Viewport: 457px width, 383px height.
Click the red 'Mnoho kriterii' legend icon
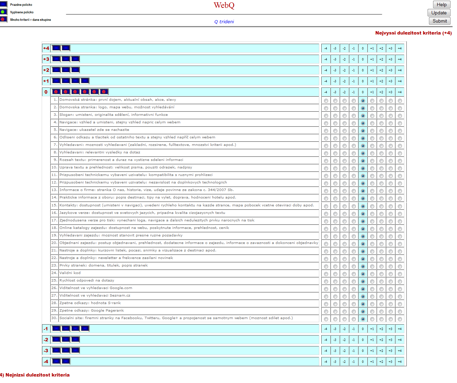coord(3,19)
